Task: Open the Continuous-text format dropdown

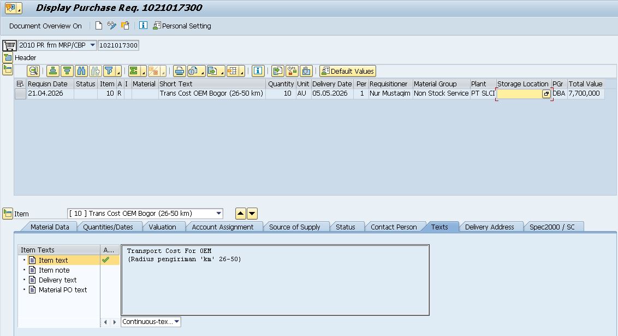Action: pos(177,321)
